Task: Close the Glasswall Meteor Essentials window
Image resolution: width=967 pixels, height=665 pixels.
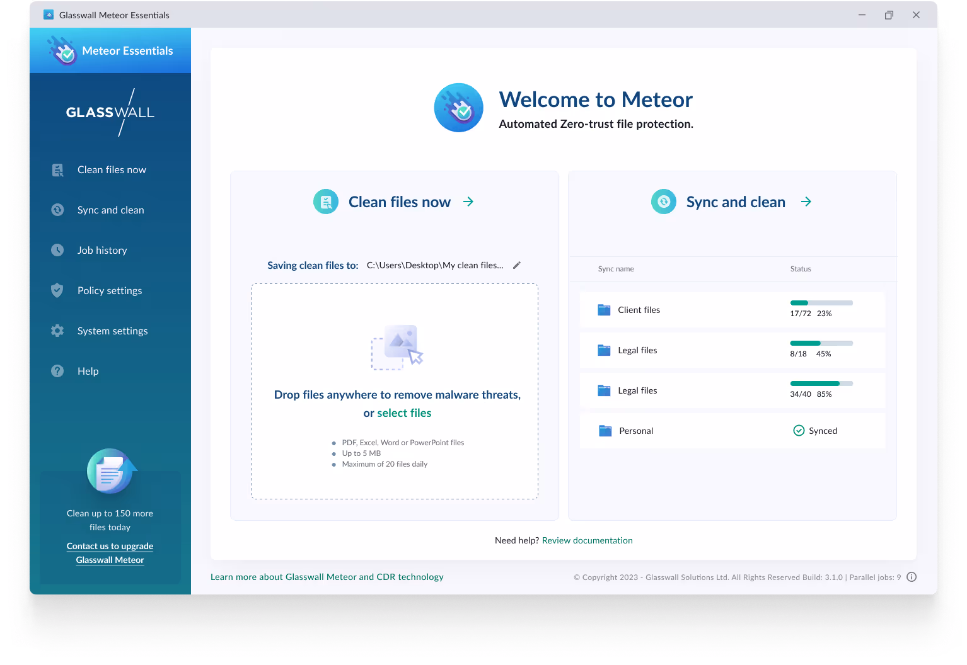Action: (916, 14)
